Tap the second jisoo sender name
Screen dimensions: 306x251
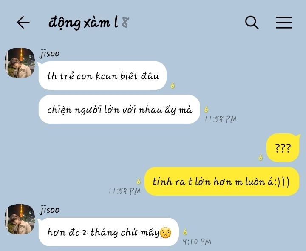click(x=49, y=210)
